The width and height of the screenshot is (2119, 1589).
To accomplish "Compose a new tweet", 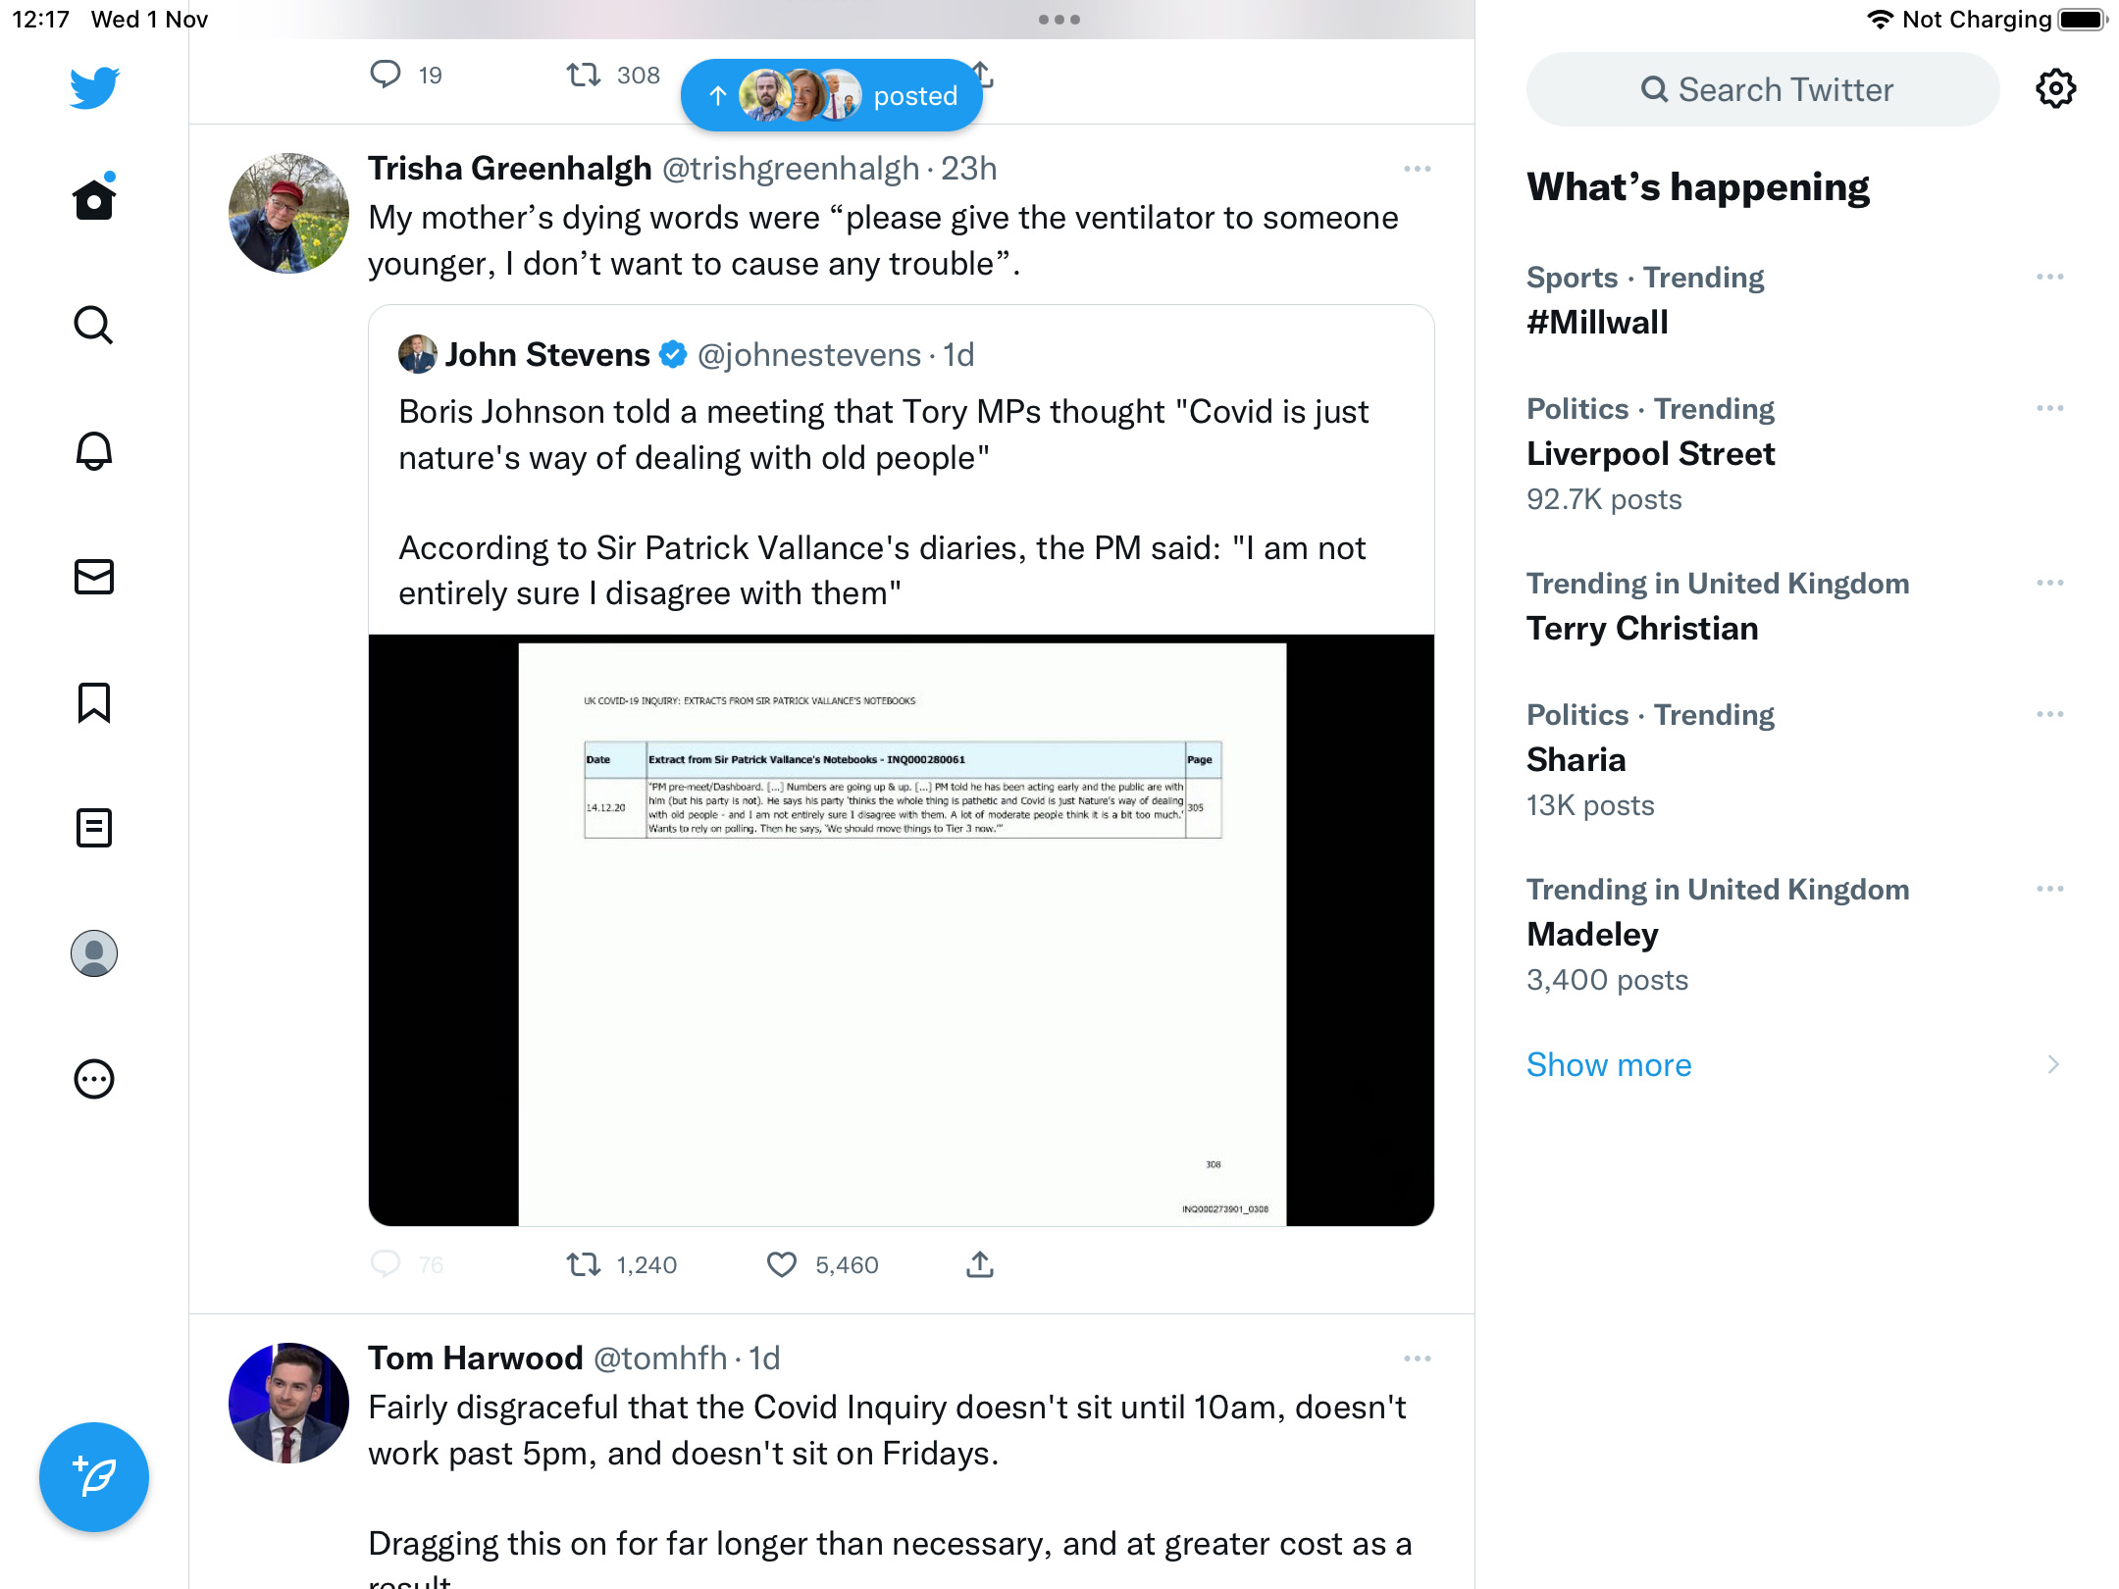I will pos(94,1476).
